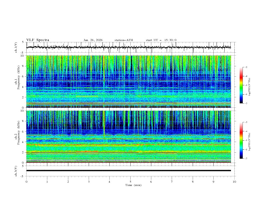Click time axis tick label '7'
The image size is (264, 204).
coord(172,182)
